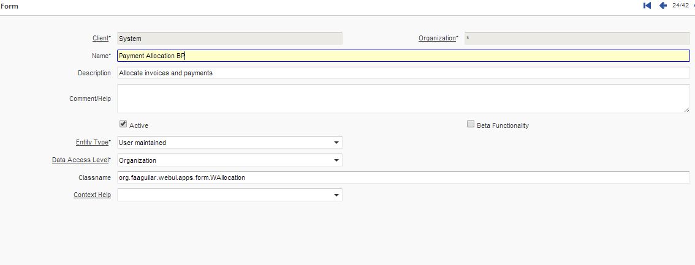Select the Classname input field

(x=403, y=177)
